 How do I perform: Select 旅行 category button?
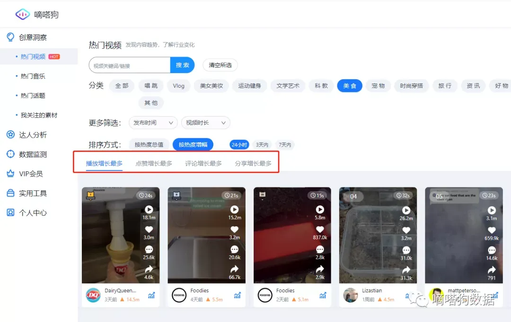445,86
